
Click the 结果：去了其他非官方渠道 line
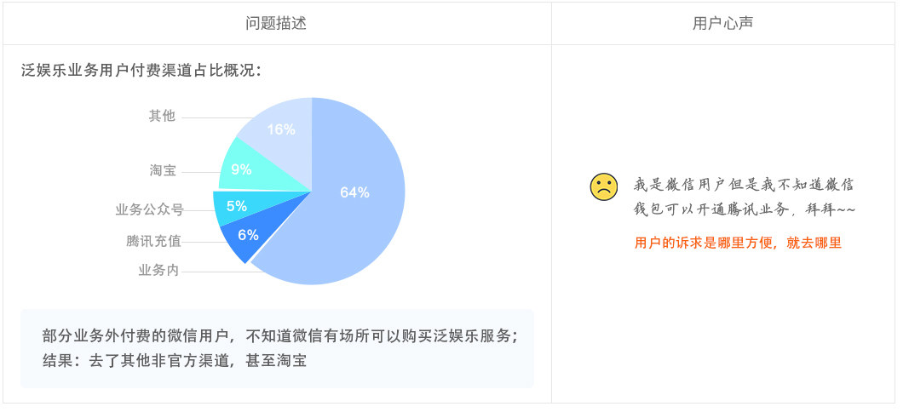pos(174,361)
